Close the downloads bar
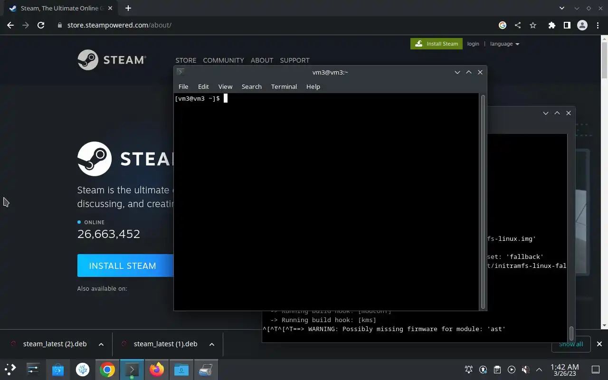 tap(599, 344)
